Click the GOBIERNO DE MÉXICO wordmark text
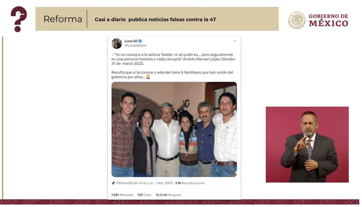This screenshot has width=362, height=207. [329, 20]
